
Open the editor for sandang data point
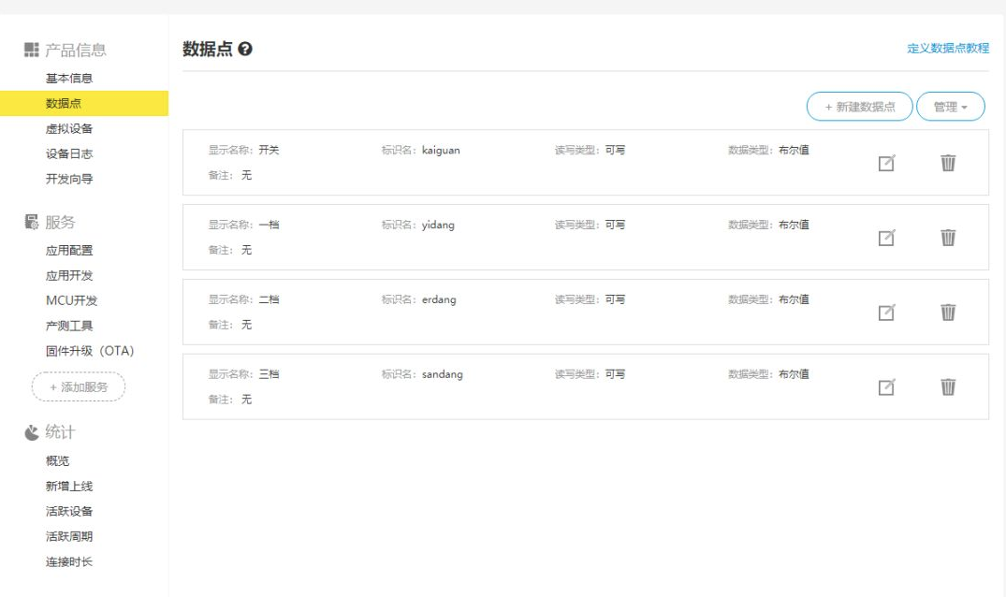point(886,387)
